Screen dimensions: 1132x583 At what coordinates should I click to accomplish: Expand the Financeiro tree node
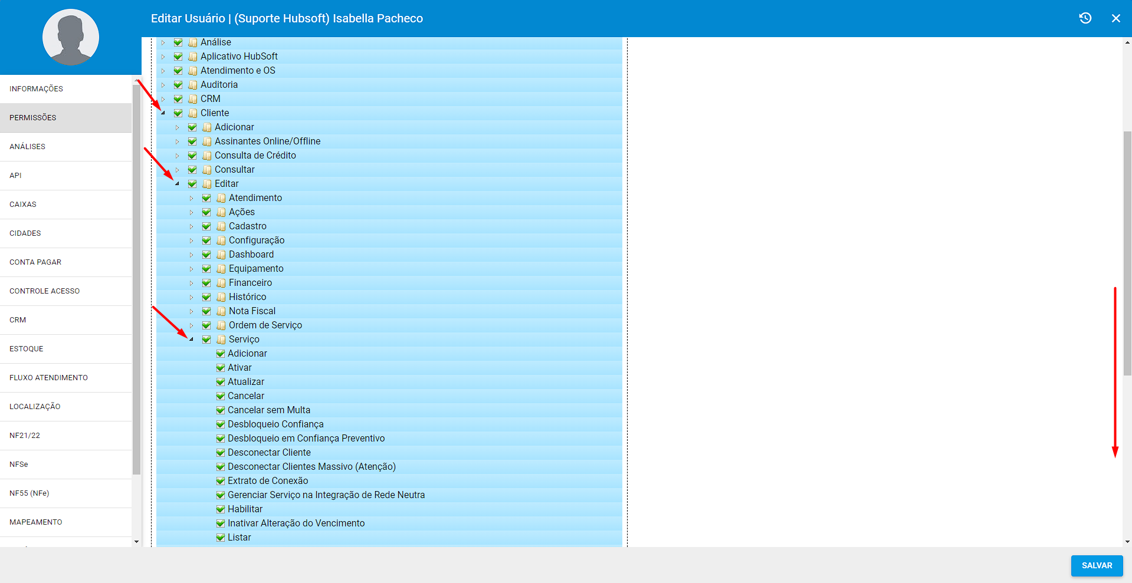pyautogui.click(x=191, y=283)
